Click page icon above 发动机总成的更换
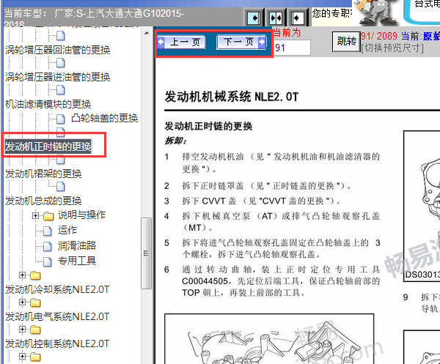Image resolution: width=440 pixels, height=364 pixels. [x=61, y=186]
